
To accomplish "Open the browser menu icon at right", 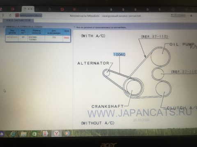I will (x=191, y=16).
